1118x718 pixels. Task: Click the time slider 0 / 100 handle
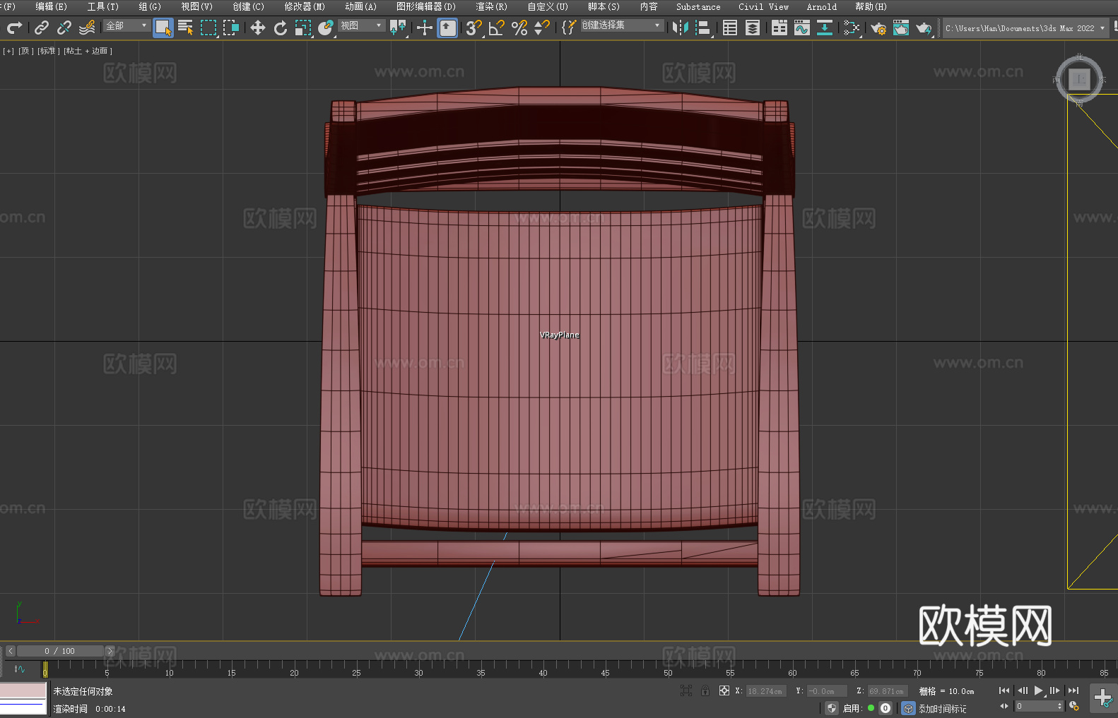click(60, 651)
